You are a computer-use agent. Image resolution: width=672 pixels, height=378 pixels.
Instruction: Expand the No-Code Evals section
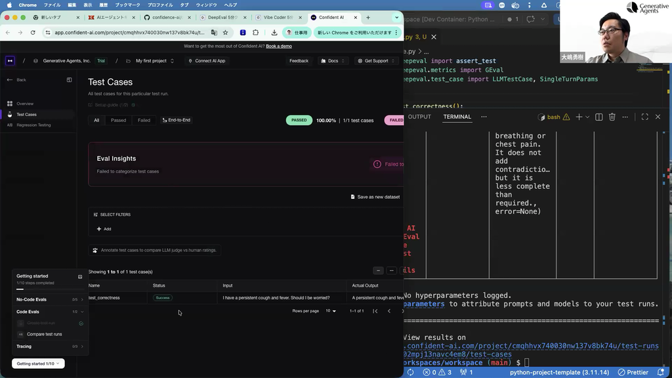[x=50, y=299]
